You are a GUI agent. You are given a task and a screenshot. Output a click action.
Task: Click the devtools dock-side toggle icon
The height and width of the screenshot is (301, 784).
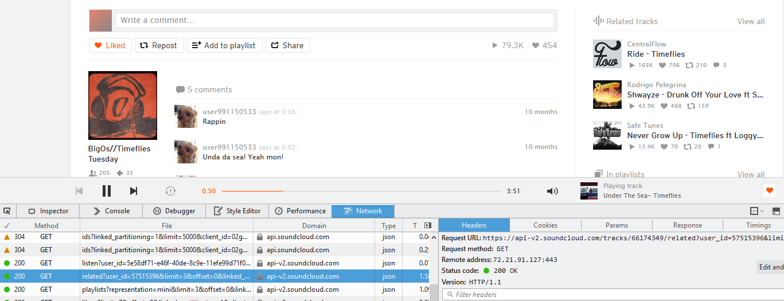[776, 211]
